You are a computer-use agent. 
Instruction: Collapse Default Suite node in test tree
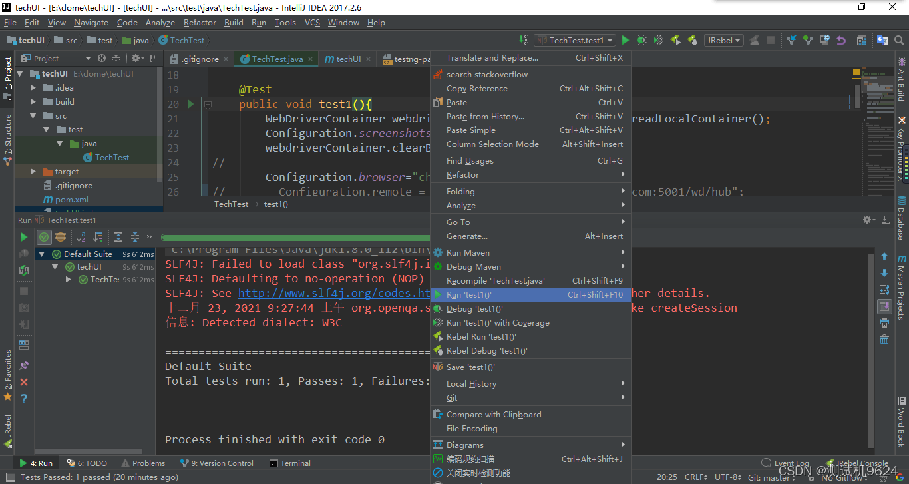tap(42, 254)
